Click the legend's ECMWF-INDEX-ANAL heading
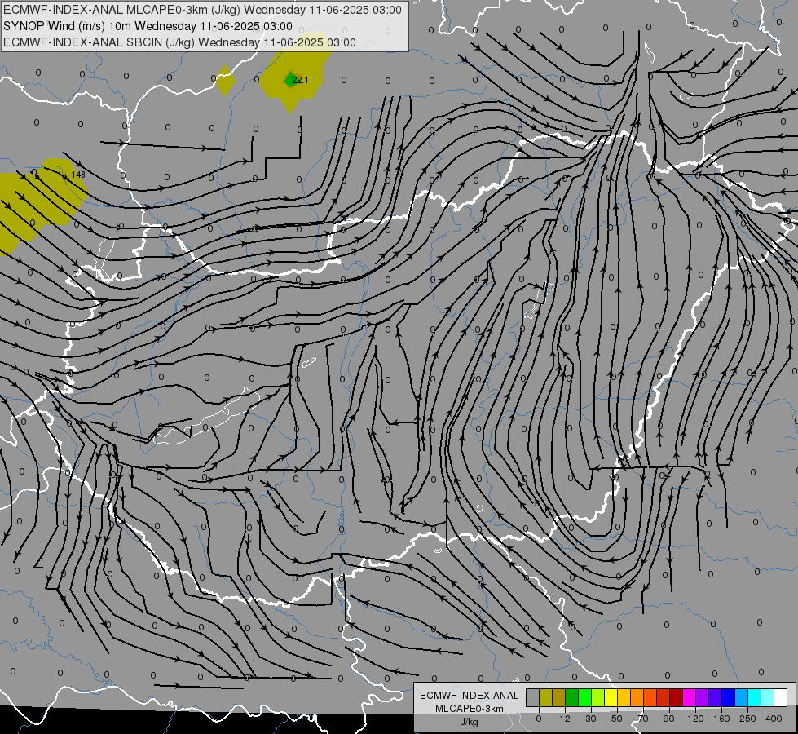This screenshot has height=734, width=798. click(470, 696)
